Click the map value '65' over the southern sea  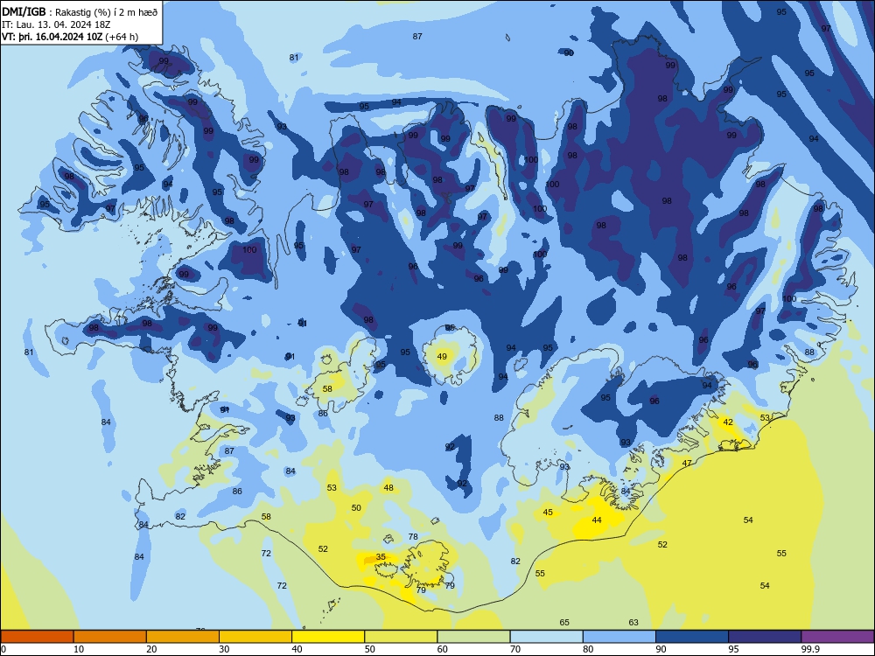pos(564,623)
